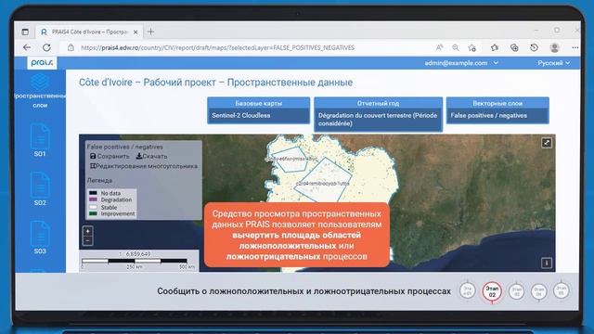The width and height of the screenshot is (594, 334).
Task: Open the Векторные слои False positives selector
Action: coord(497,110)
